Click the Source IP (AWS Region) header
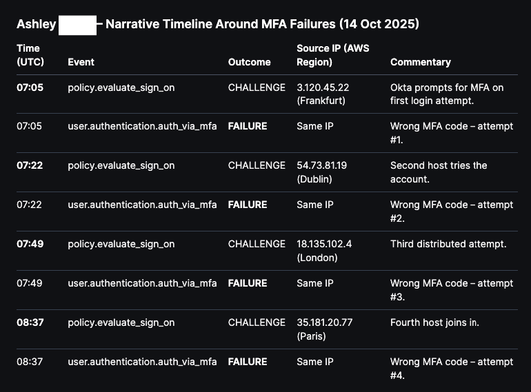The image size is (531, 392). pyautogui.click(x=333, y=55)
